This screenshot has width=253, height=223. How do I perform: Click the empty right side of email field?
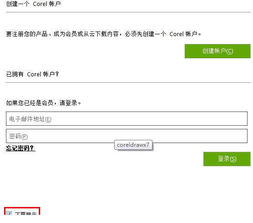(x=194, y=118)
